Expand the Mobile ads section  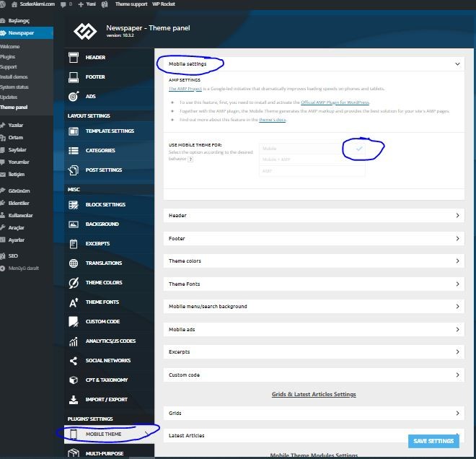(314, 330)
